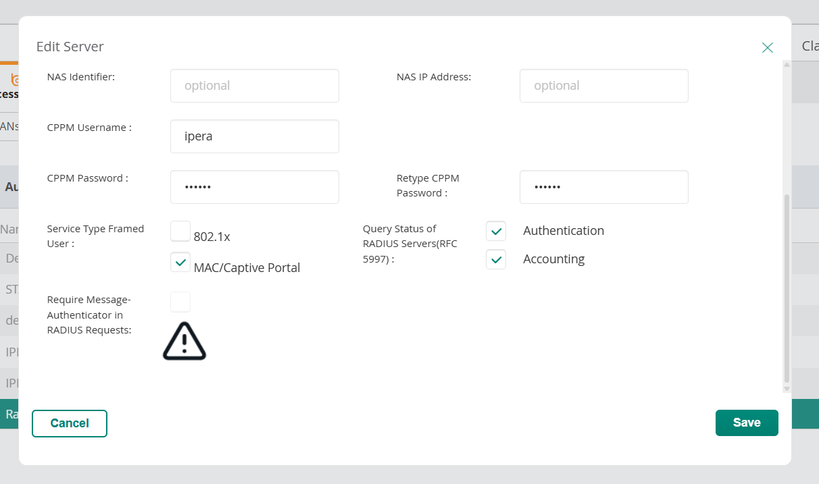Uncheck the MAC/Captive Portal checkbox
The height and width of the screenshot is (484, 819).
180,262
